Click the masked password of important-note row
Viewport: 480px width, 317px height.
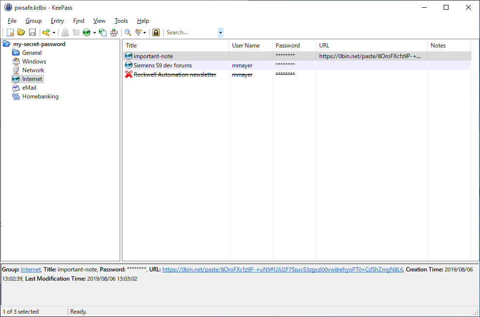point(285,55)
